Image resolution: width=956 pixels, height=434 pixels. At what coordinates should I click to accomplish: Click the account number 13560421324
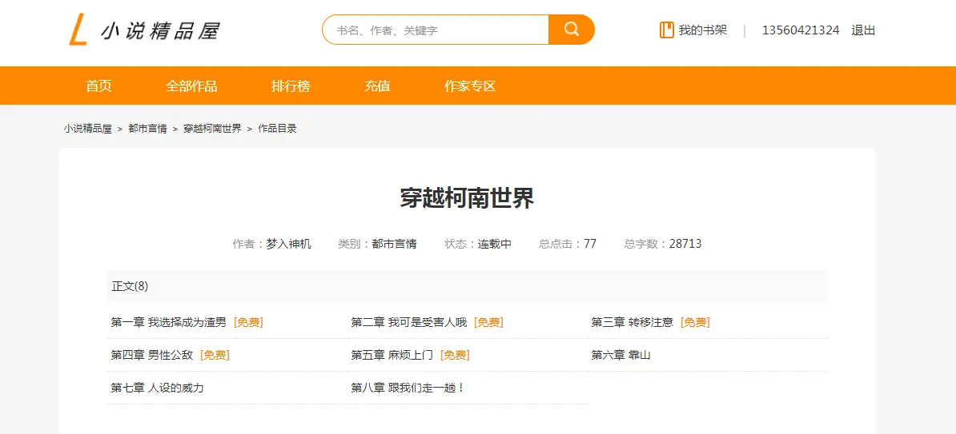tap(800, 30)
